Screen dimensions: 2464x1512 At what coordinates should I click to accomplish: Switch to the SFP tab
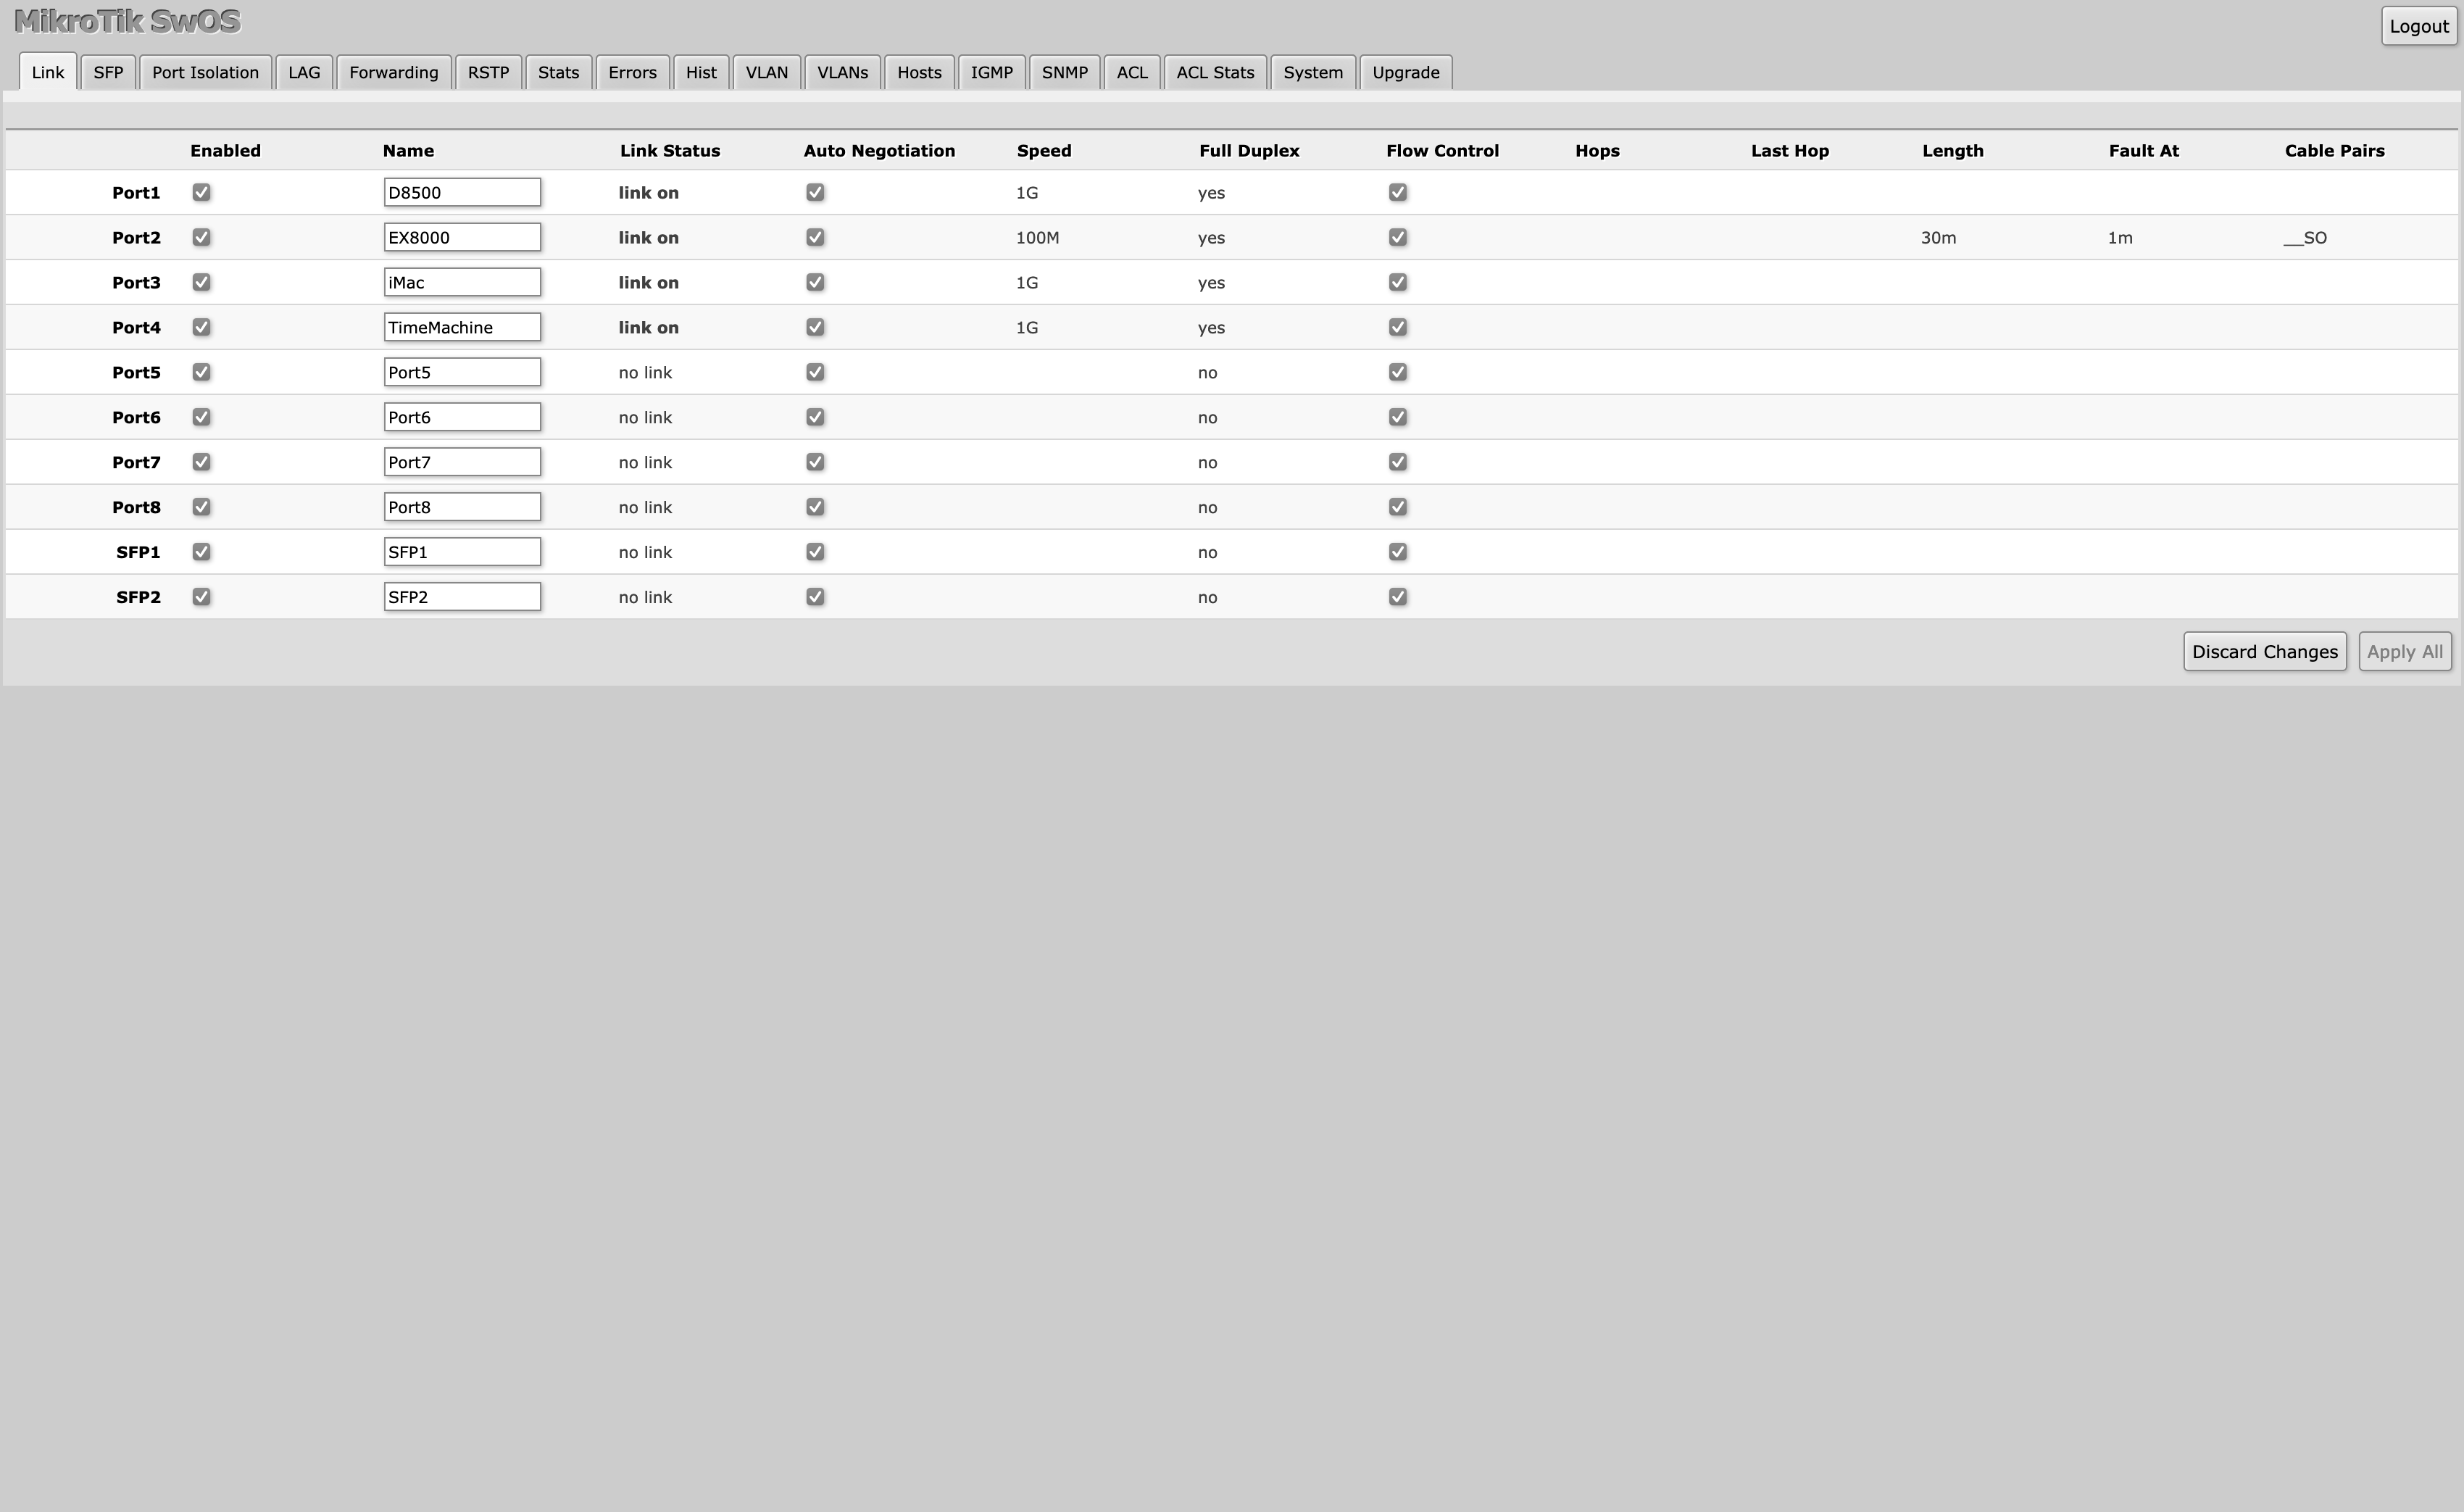(108, 72)
